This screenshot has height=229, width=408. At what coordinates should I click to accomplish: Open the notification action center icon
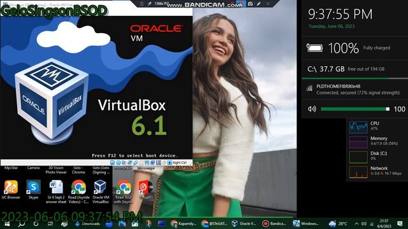coord(400,223)
